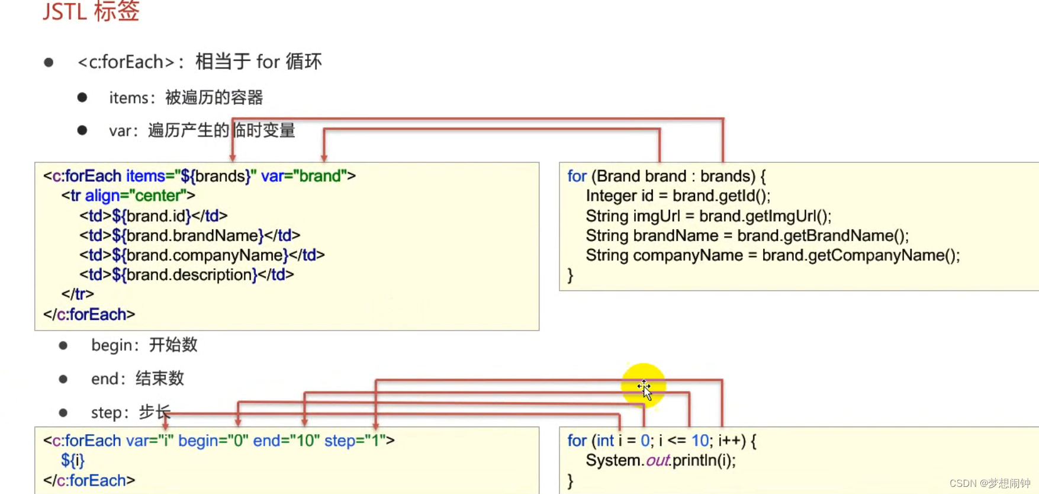Screen dimensions: 1039x494
Task: Click the 'begin: 开始数' bullet
Action: pyautogui.click(x=144, y=345)
